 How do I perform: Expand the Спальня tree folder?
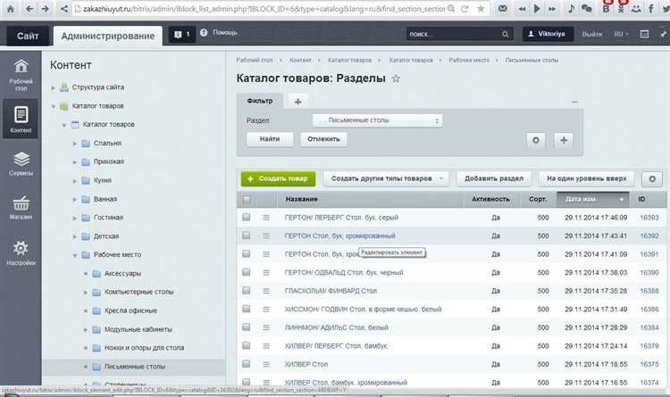coord(74,144)
